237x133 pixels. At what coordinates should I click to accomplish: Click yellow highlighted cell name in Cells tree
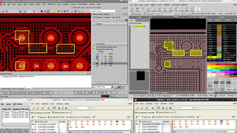140,26
